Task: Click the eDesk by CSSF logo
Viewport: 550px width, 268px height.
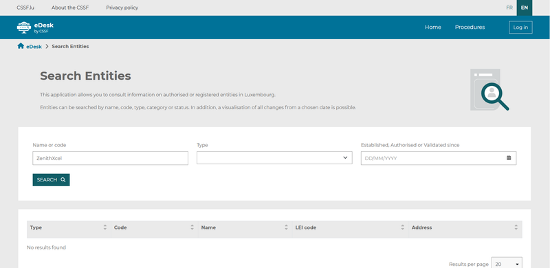Action: (x=35, y=27)
